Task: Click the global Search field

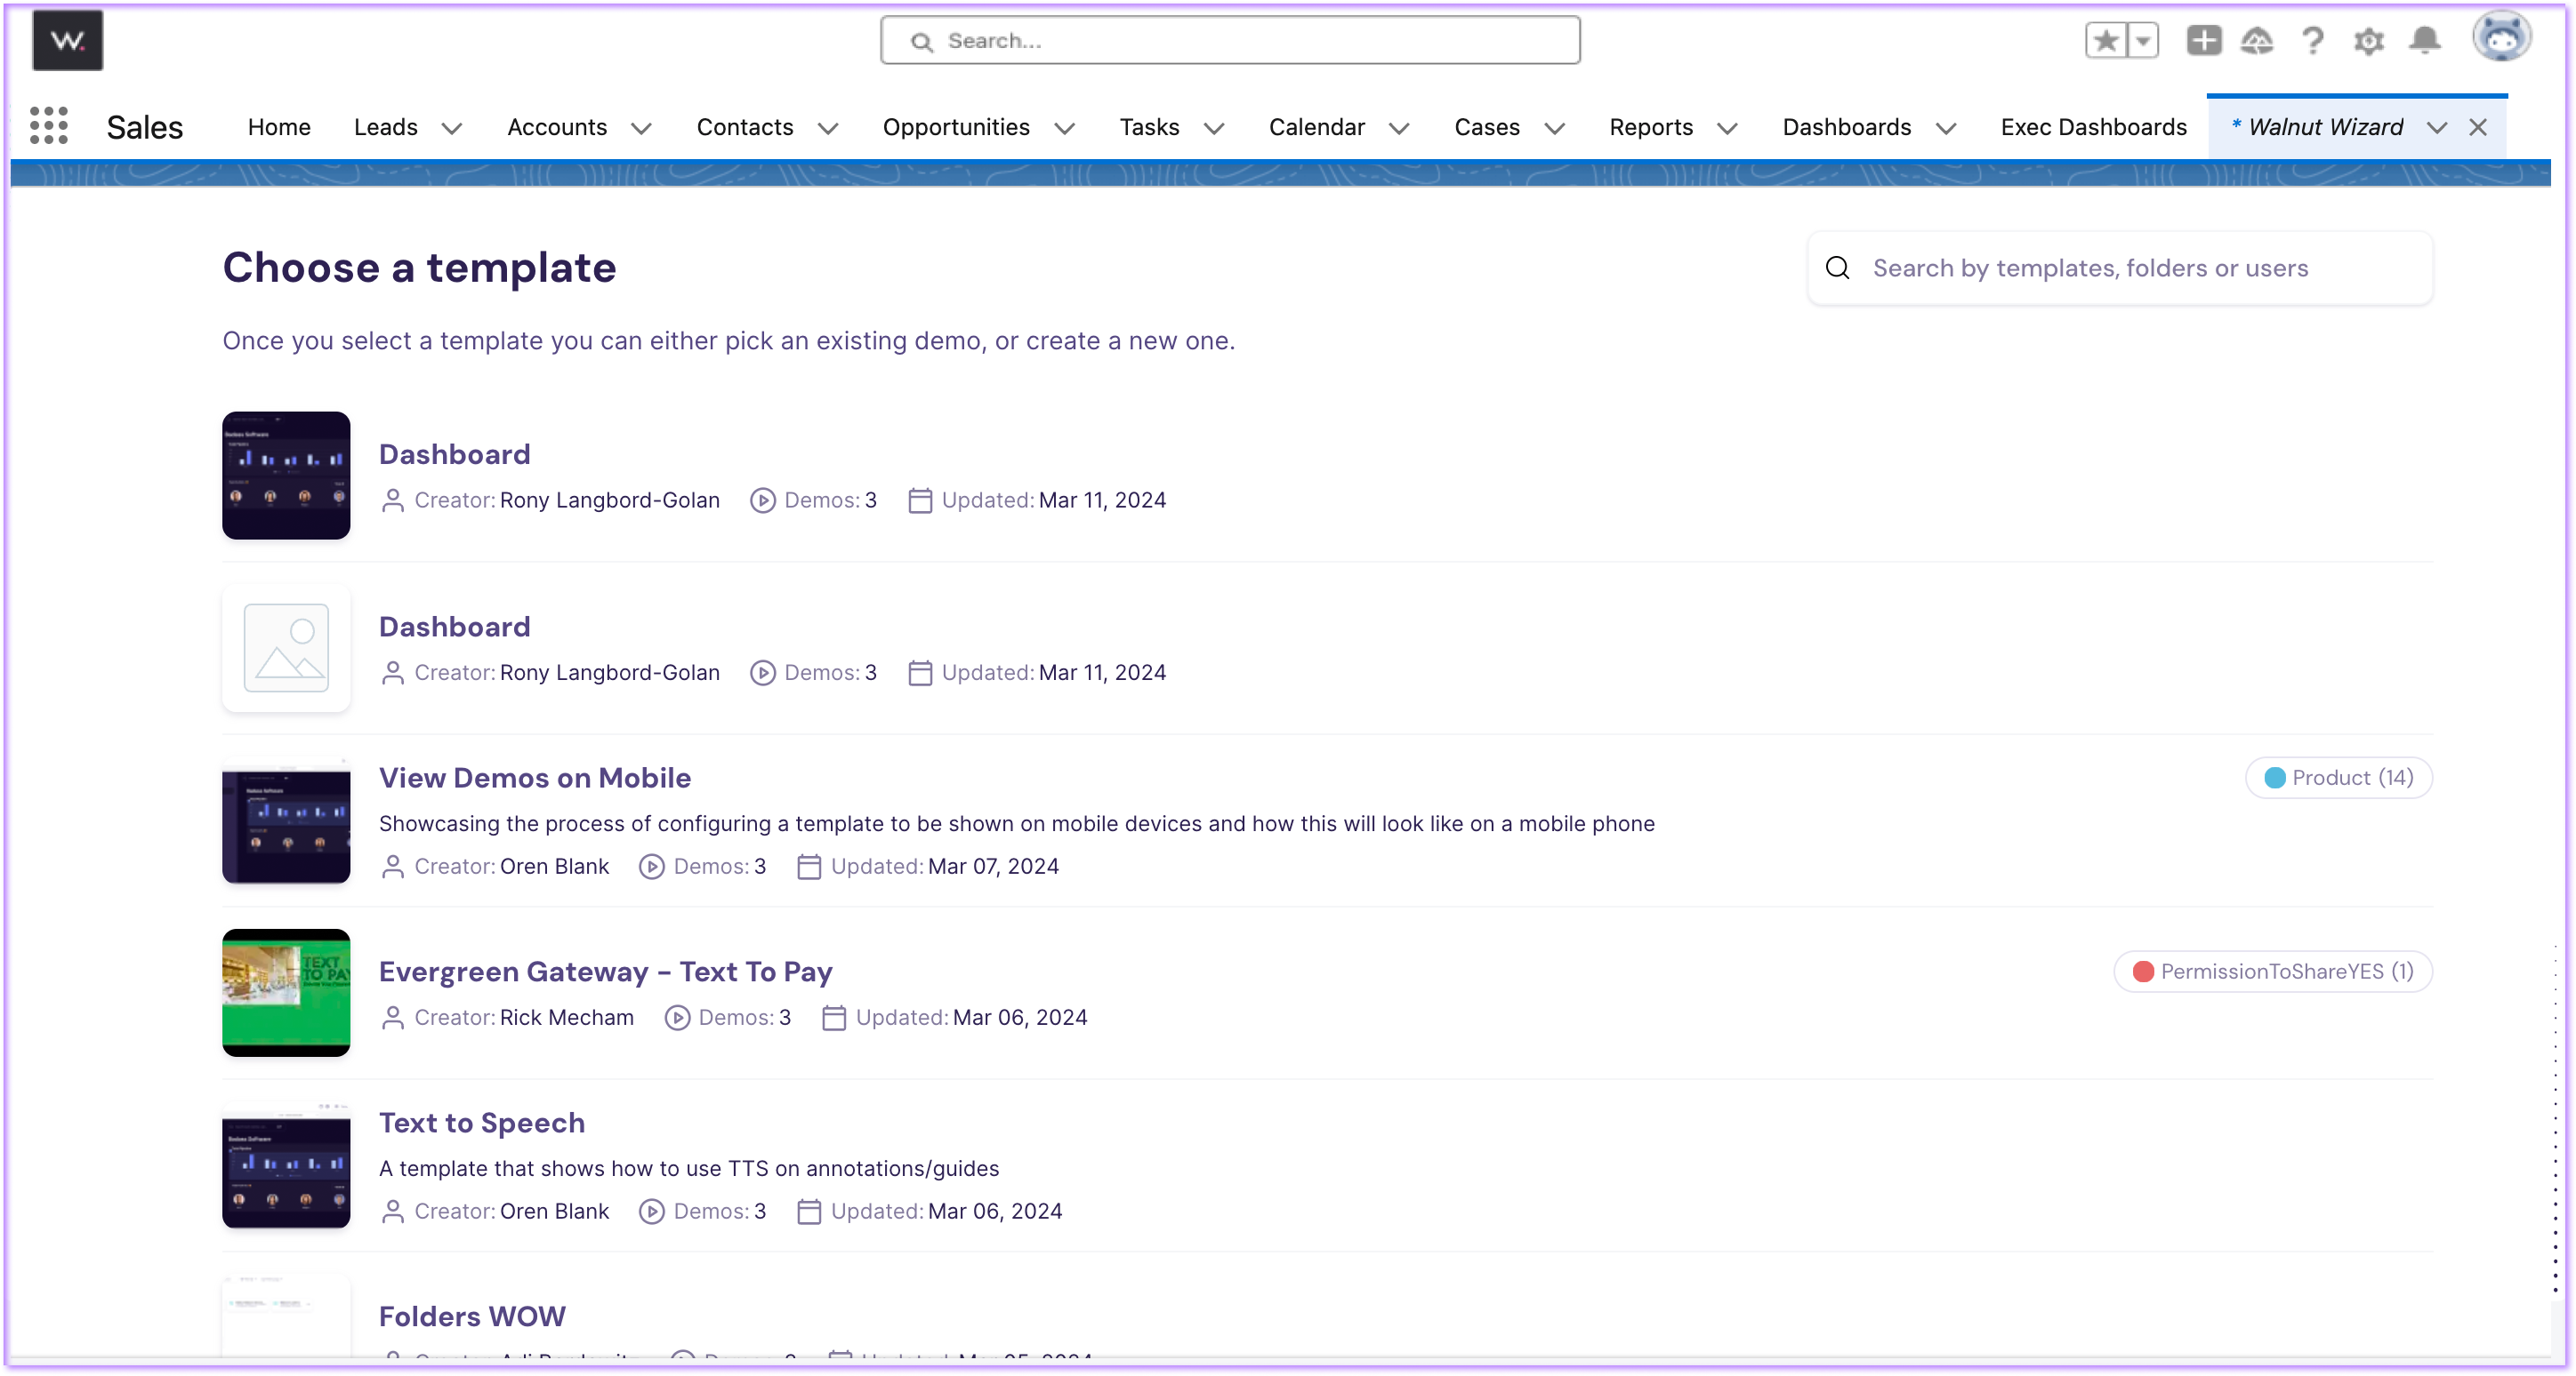Action: click(x=1230, y=41)
